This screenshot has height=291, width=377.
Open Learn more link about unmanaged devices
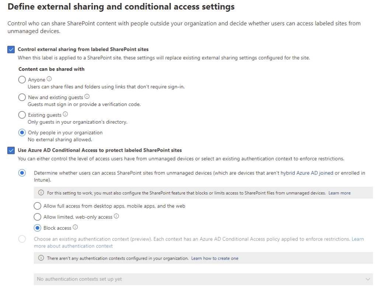(x=339, y=193)
